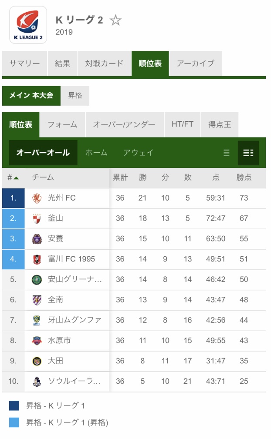Click the 安養 team crest
Viewport: 271px width, 439px height.
point(37,239)
